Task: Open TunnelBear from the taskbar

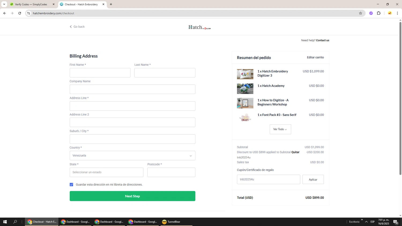Action: click(176, 222)
